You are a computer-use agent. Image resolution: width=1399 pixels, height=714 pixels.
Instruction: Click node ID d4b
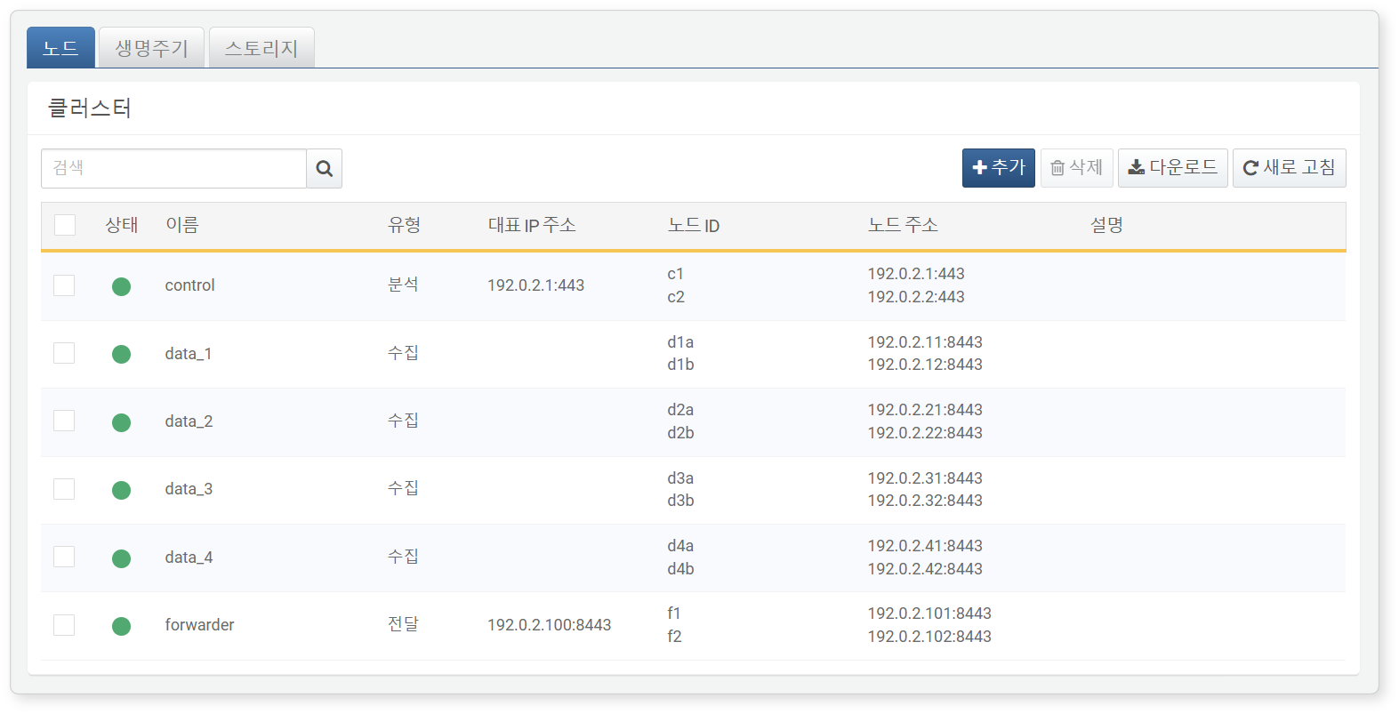pos(680,569)
